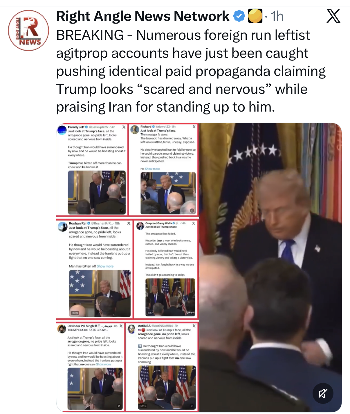Expand Show more in Roshan Rai's tweet
The width and height of the screenshot is (350, 414).
(105, 266)
